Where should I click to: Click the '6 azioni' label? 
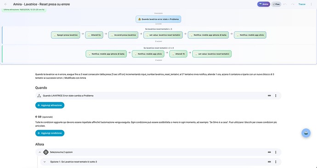pyautogui.click(x=158, y=41)
